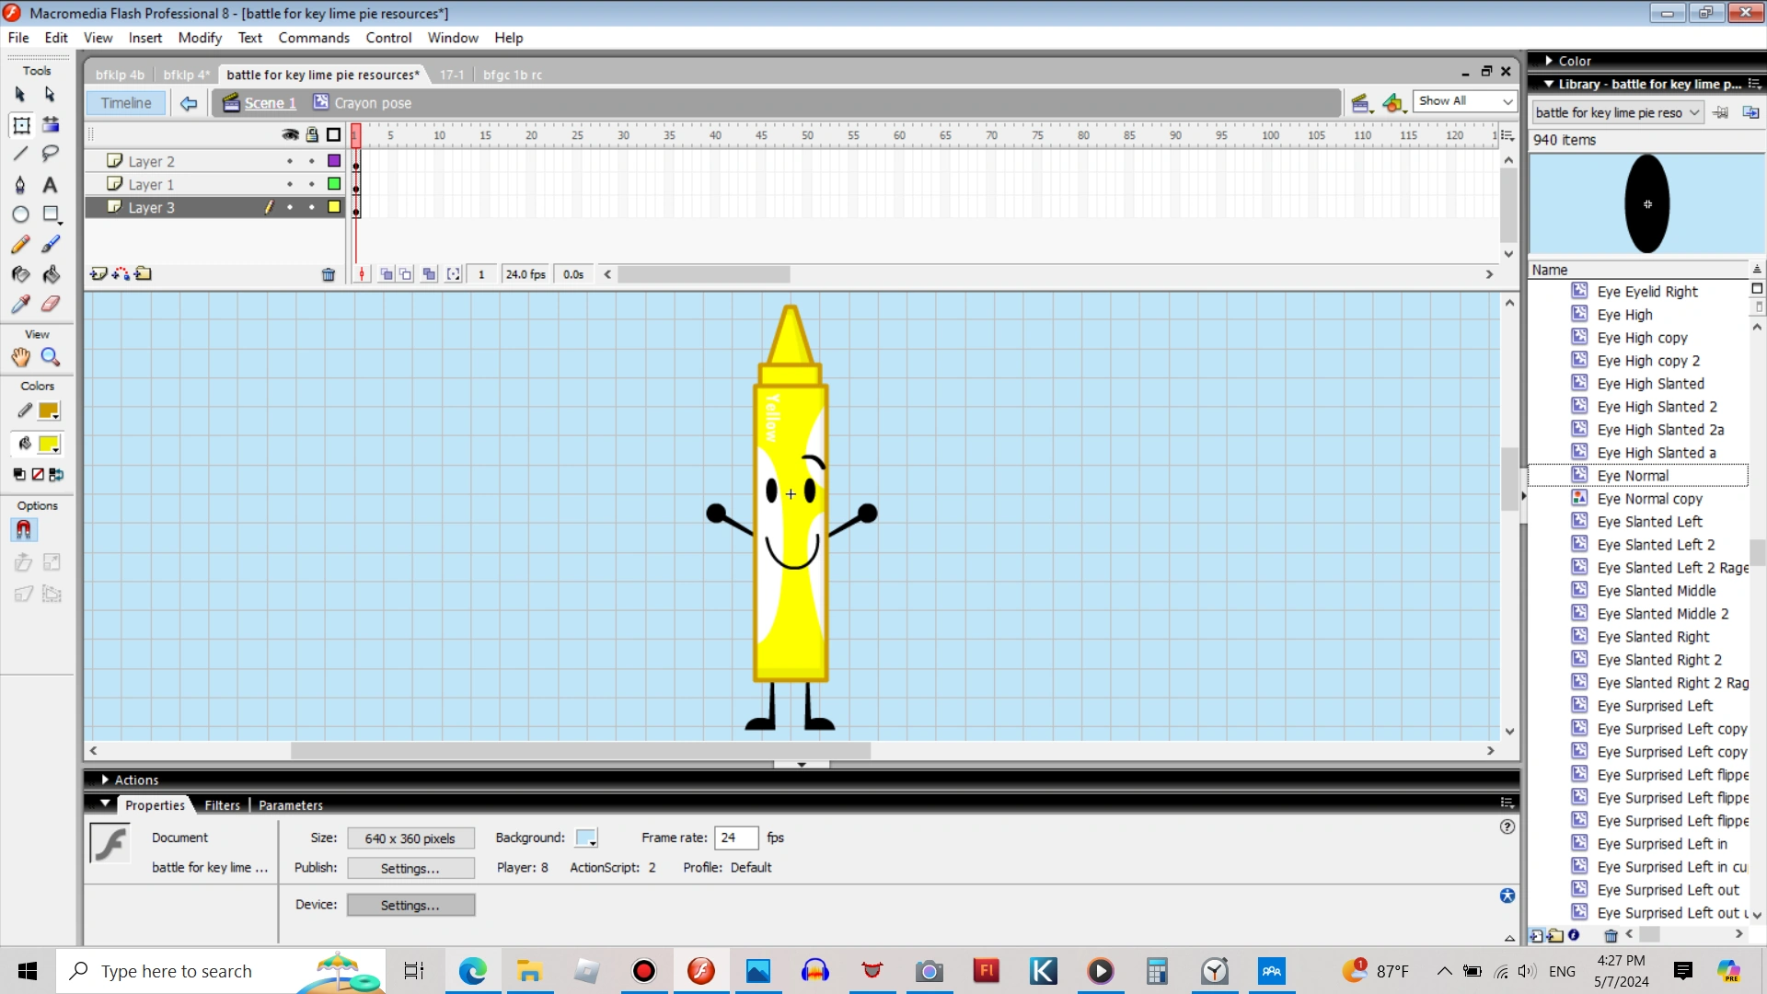Show Layer 3 as outlines only
1767x994 pixels.
(x=332, y=207)
